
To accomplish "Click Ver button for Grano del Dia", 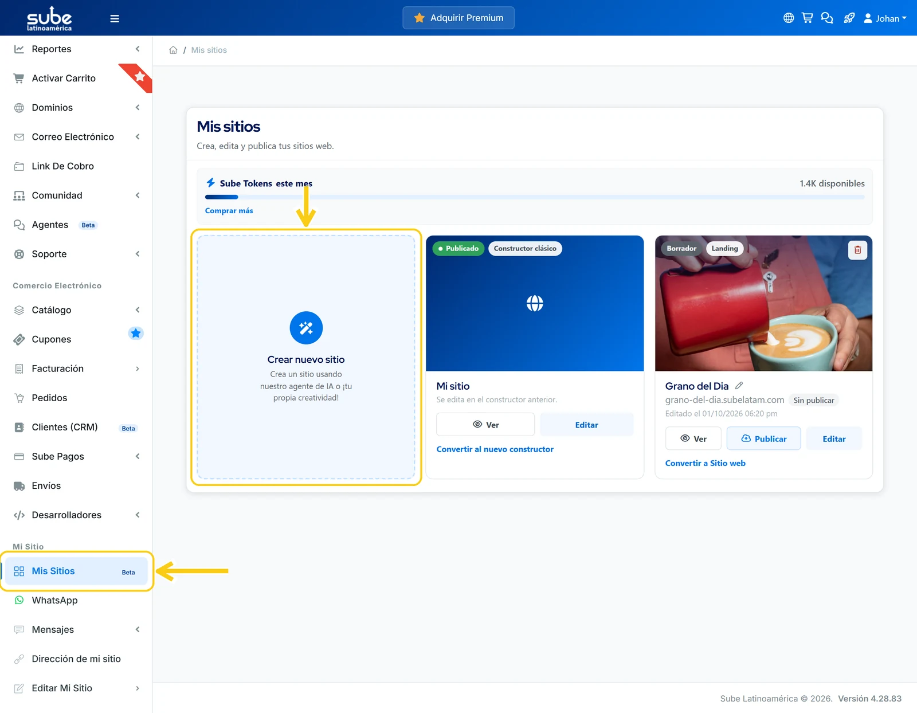I will [693, 438].
